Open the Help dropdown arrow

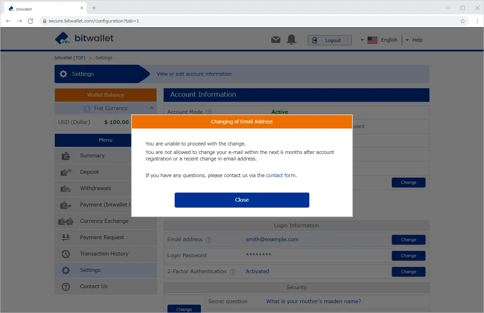pos(407,40)
